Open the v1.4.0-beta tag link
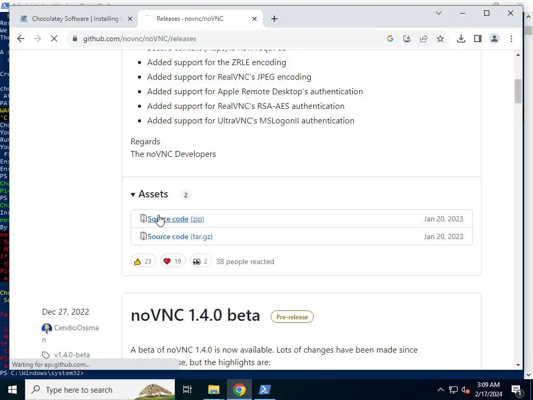Viewport: 533px width, 400px height. coord(72,355)
